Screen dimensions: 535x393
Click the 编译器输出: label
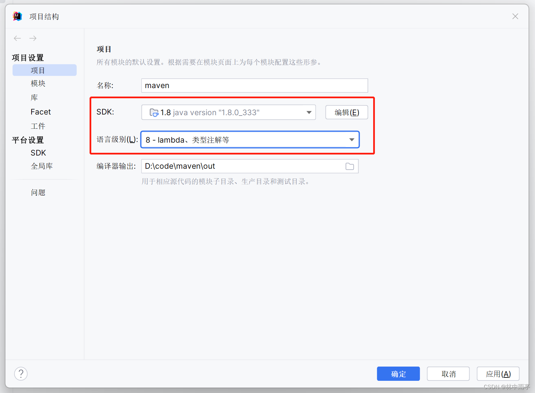(x=116, y=166)
